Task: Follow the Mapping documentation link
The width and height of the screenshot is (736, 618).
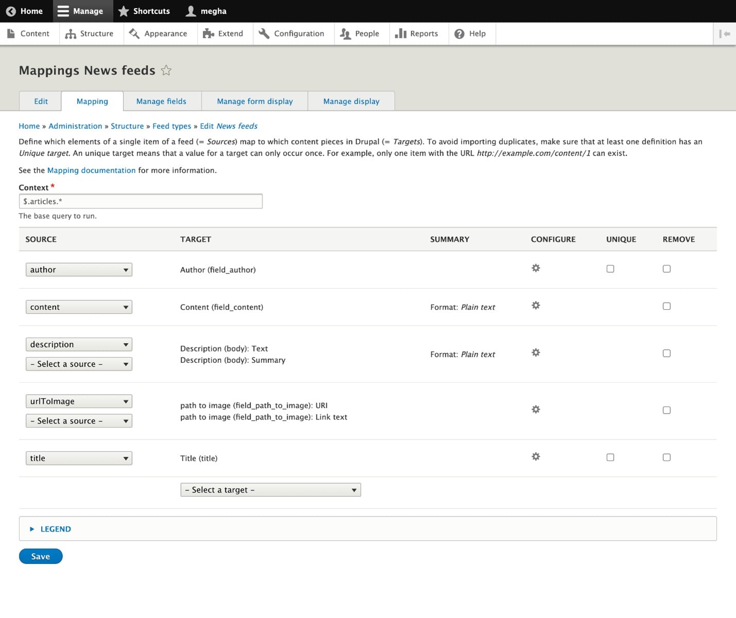Action: (91, 170)
